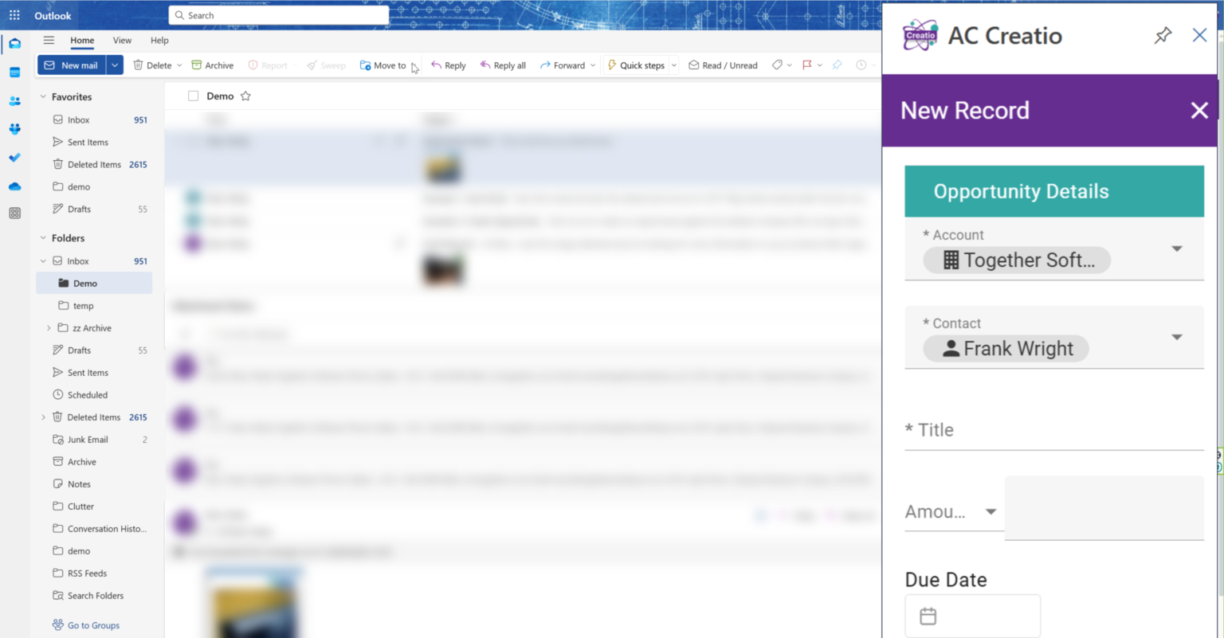Click the Outlook search bar
The height and width of the screenshot is (638, 1224).
pos(278,15)
